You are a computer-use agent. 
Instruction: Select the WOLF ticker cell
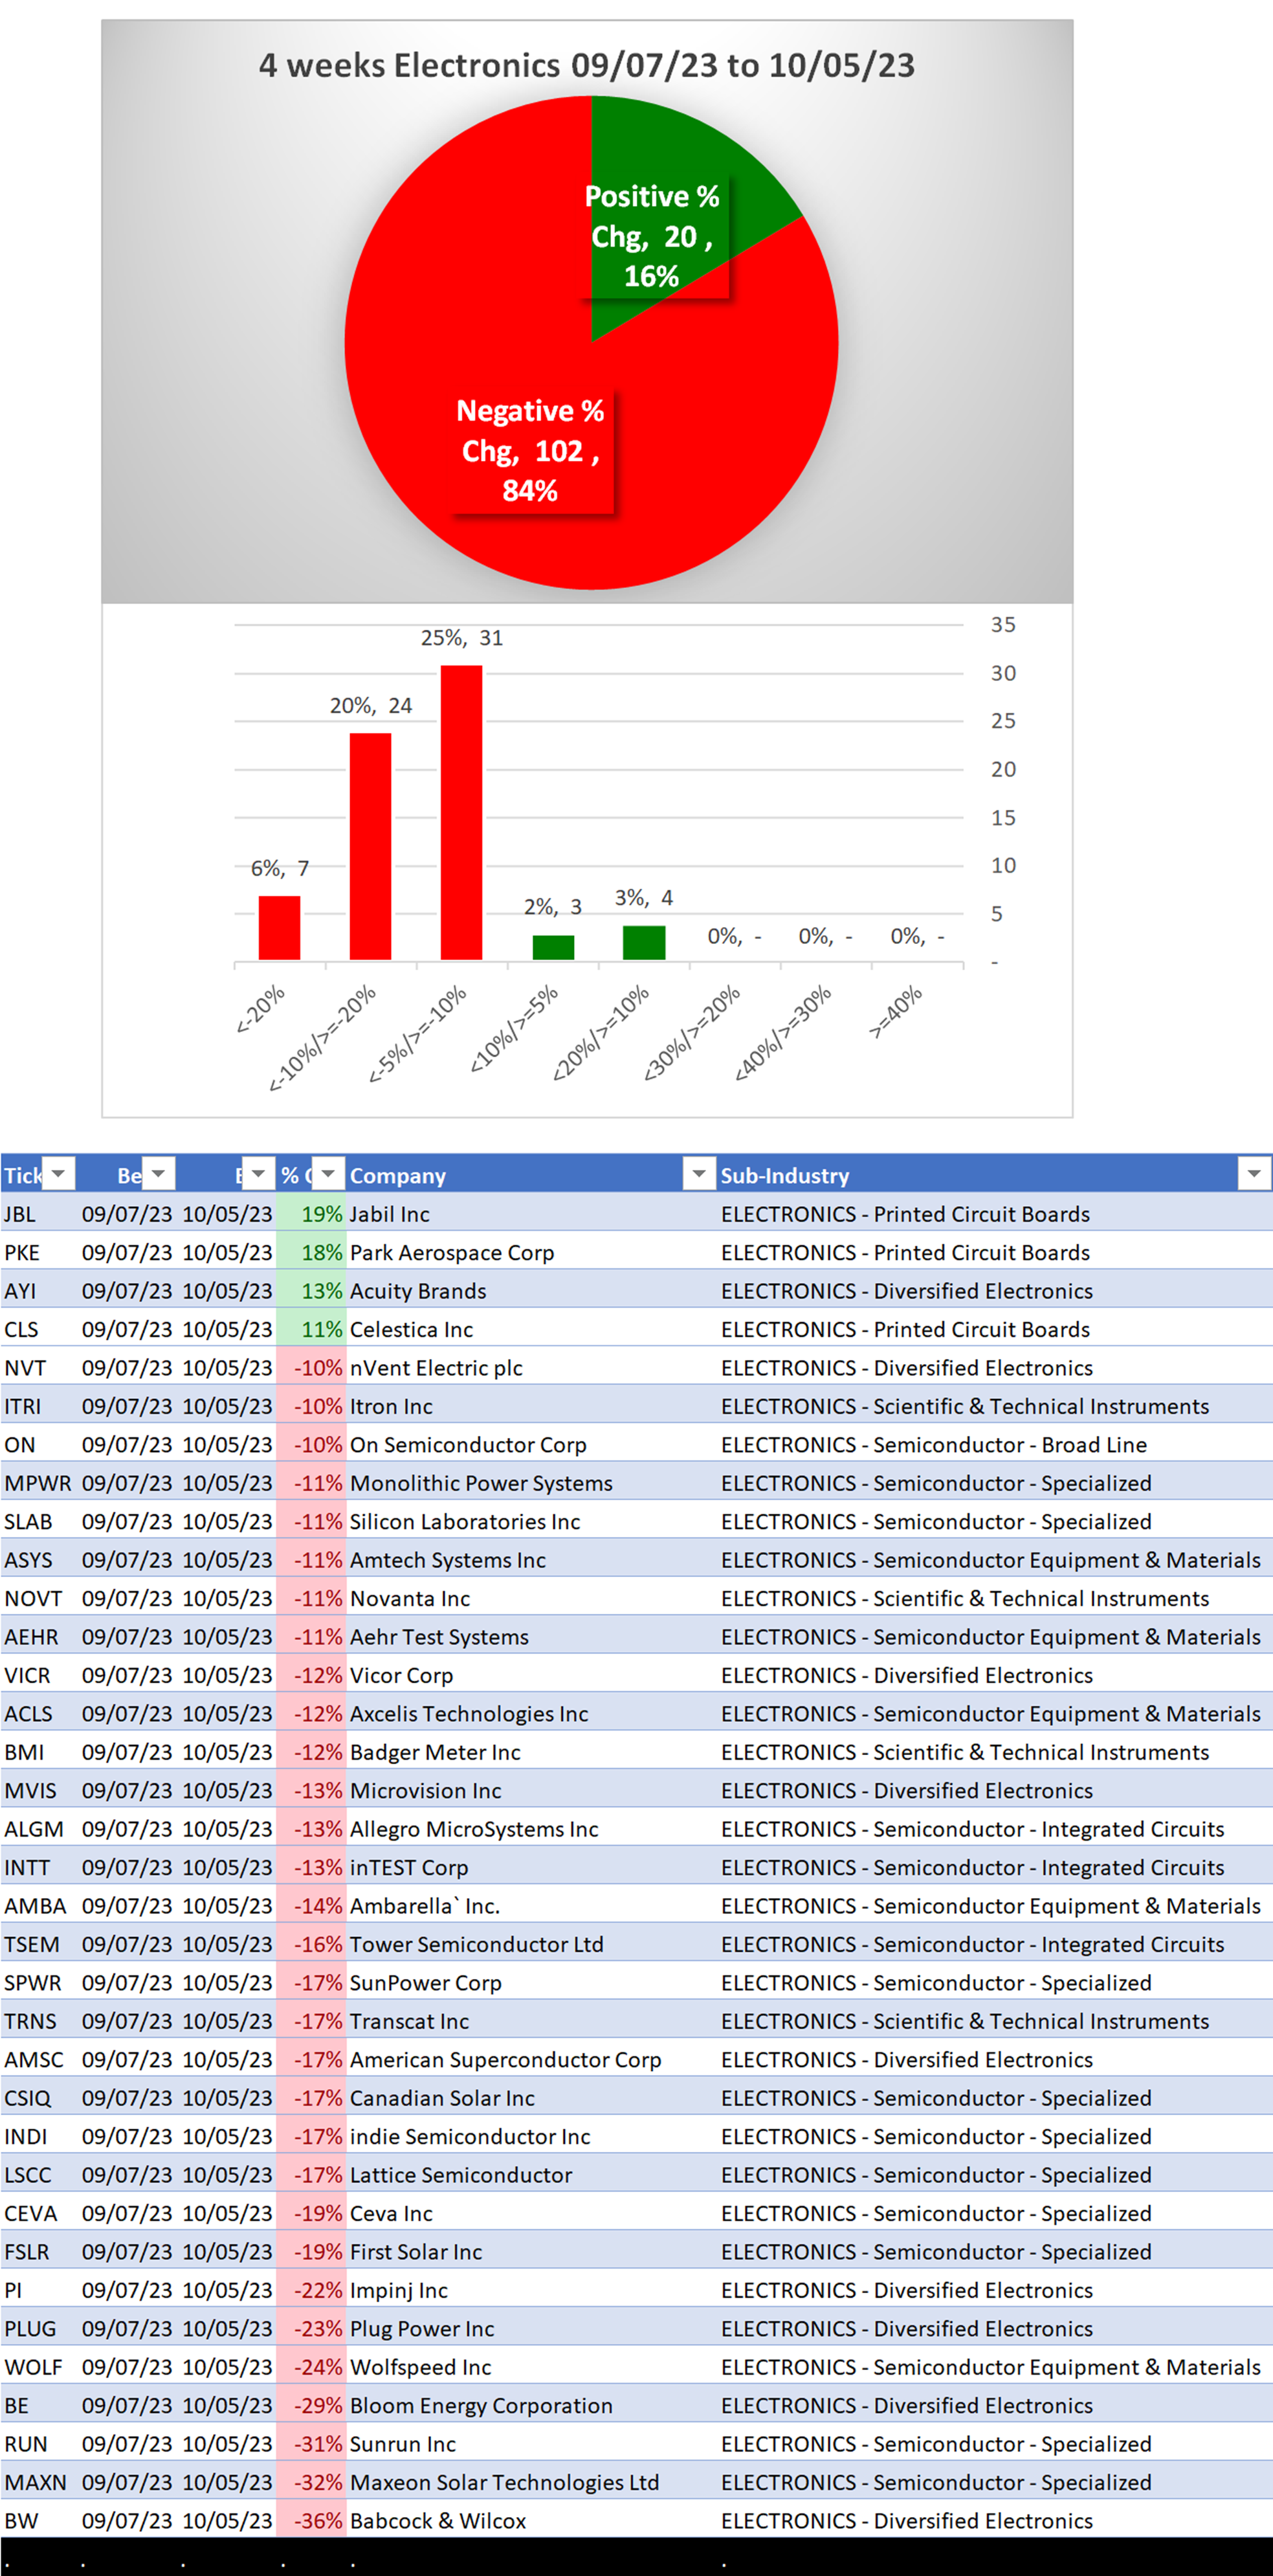click(33, 2367)
